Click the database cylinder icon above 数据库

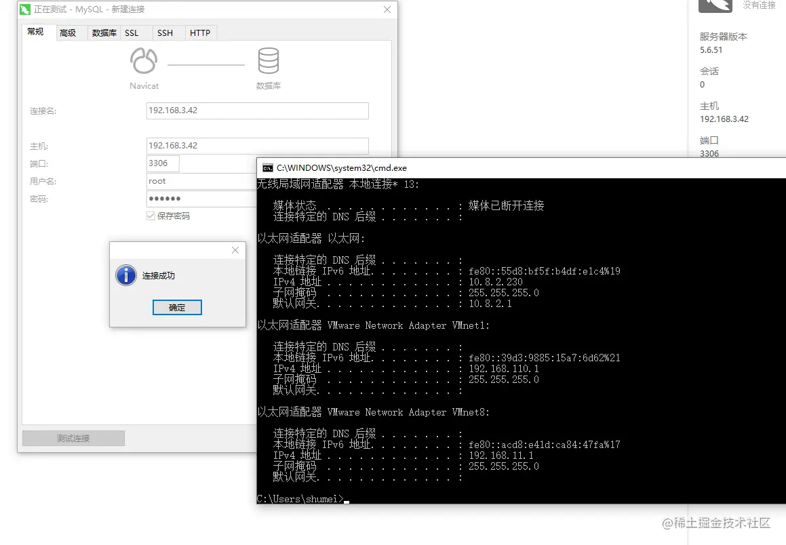coord(269,62)
